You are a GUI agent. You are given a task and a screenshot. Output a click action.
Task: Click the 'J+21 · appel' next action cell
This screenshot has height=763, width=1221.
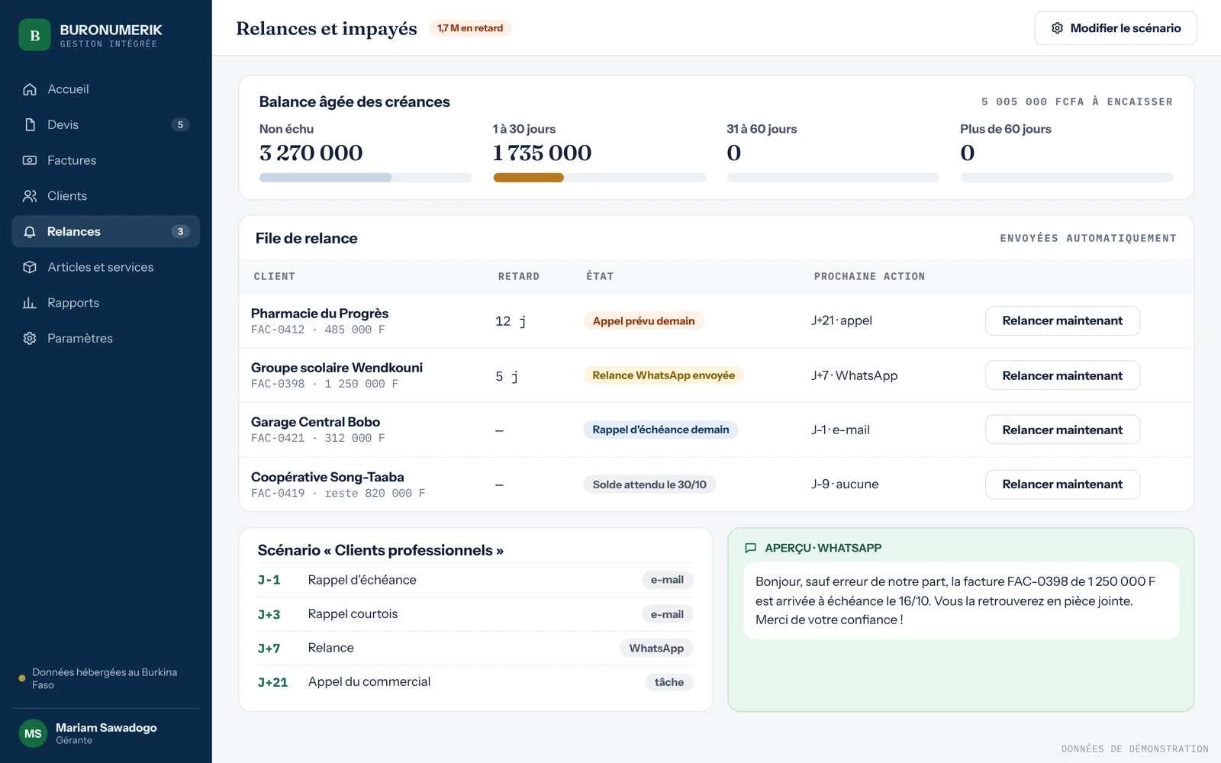pyautogui.click(x=841, y=320)
